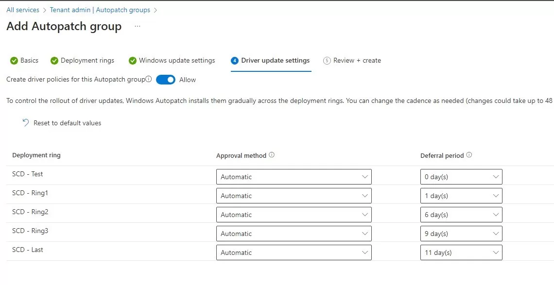This screenshot has width=554, height=285.
Task: Click the SCD - Ring2 ring name
Action: pyautogui.click(x=30, y=212)
